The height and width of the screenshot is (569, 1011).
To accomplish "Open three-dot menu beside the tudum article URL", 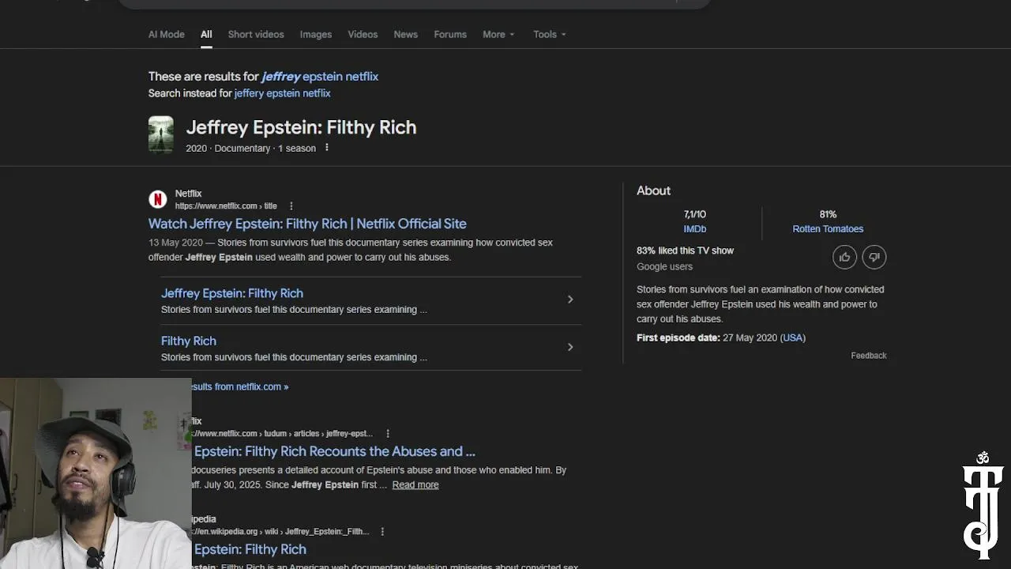I will (x=388, y=434).
